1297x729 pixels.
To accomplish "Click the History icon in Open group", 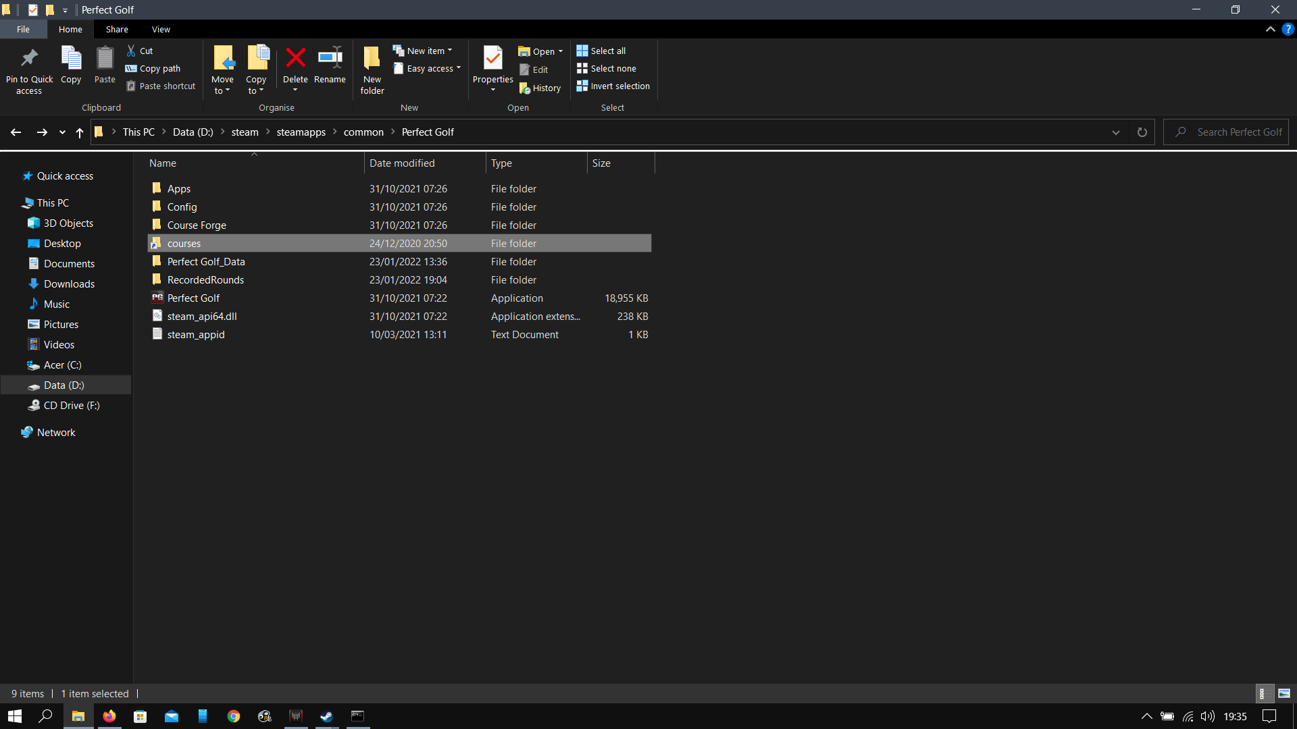I will coord(525,88).
